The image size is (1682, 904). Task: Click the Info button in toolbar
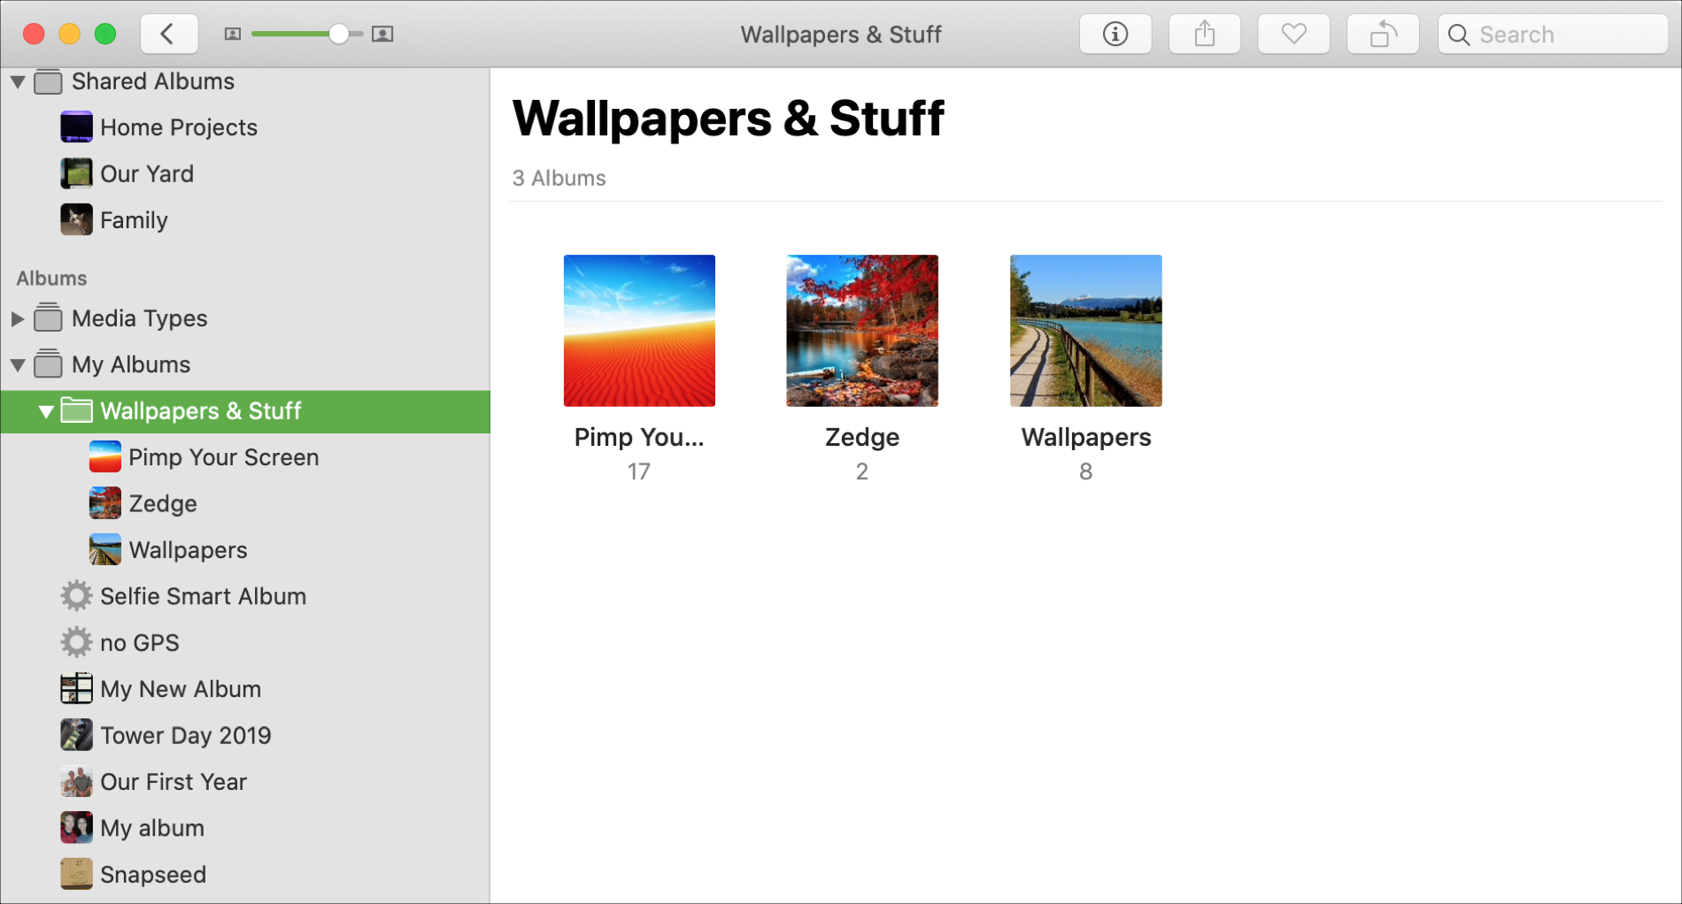point(1115,34)
